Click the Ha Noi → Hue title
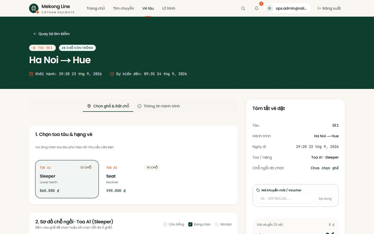Screen dimensions: 374x234 (x=60, y=60)
